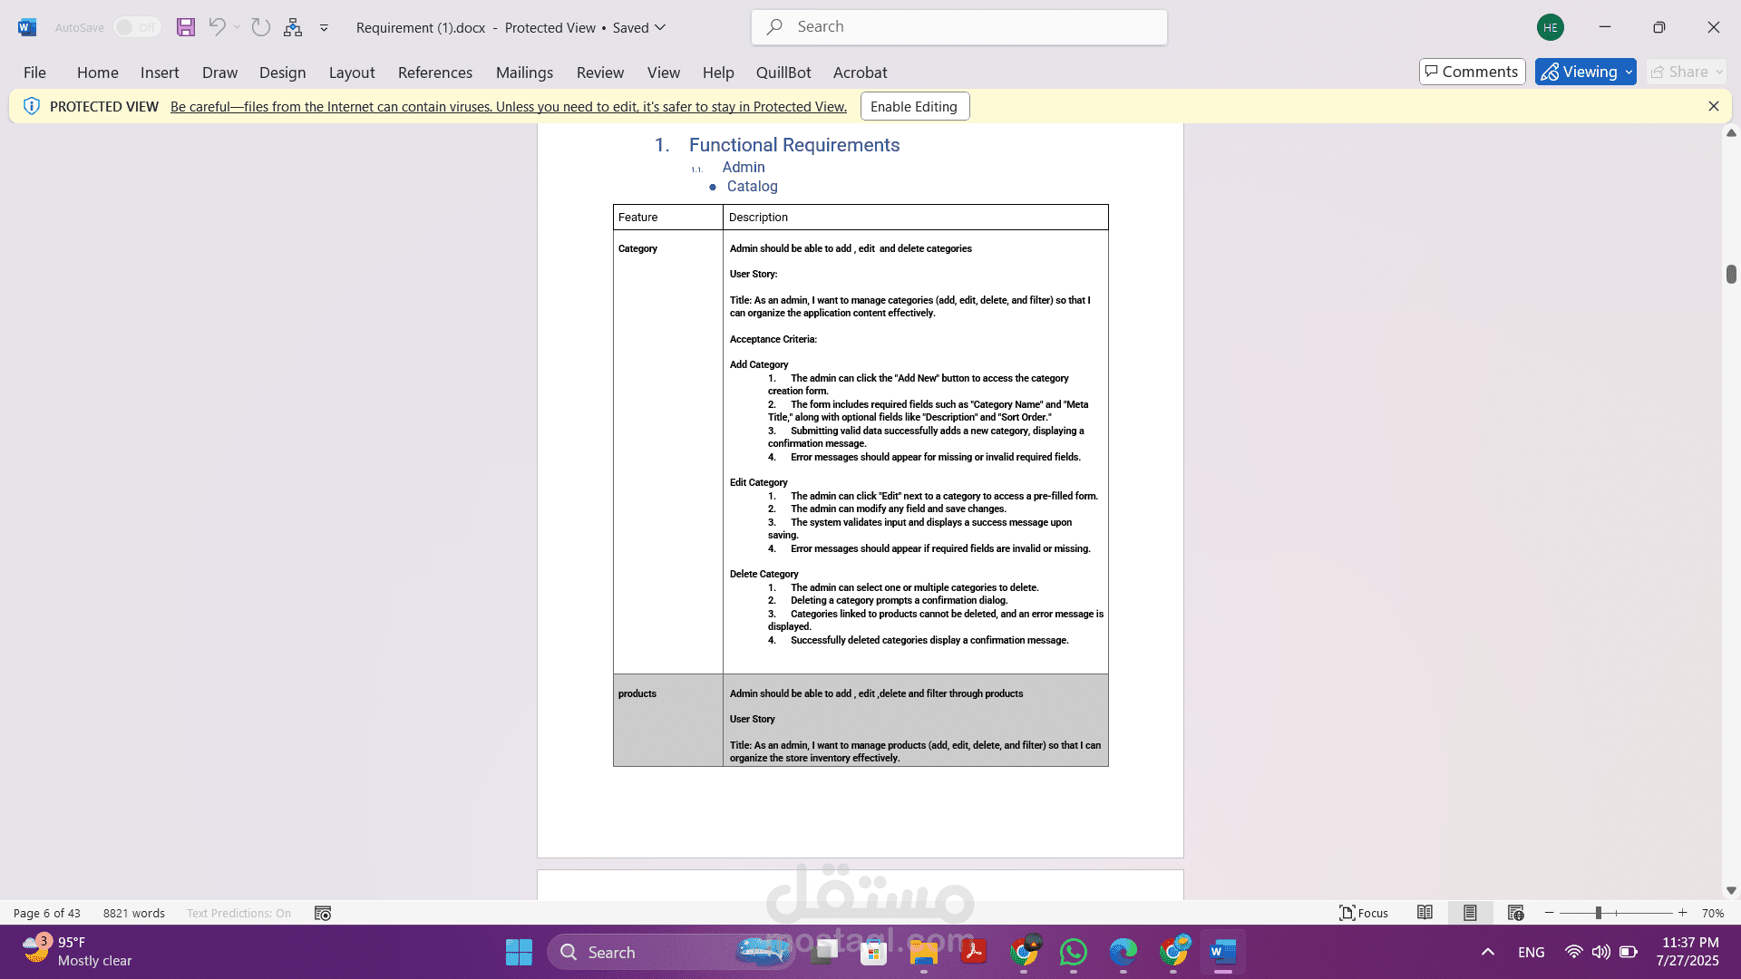
Task: Click the taskbar Search box
Action: [671, 953]
